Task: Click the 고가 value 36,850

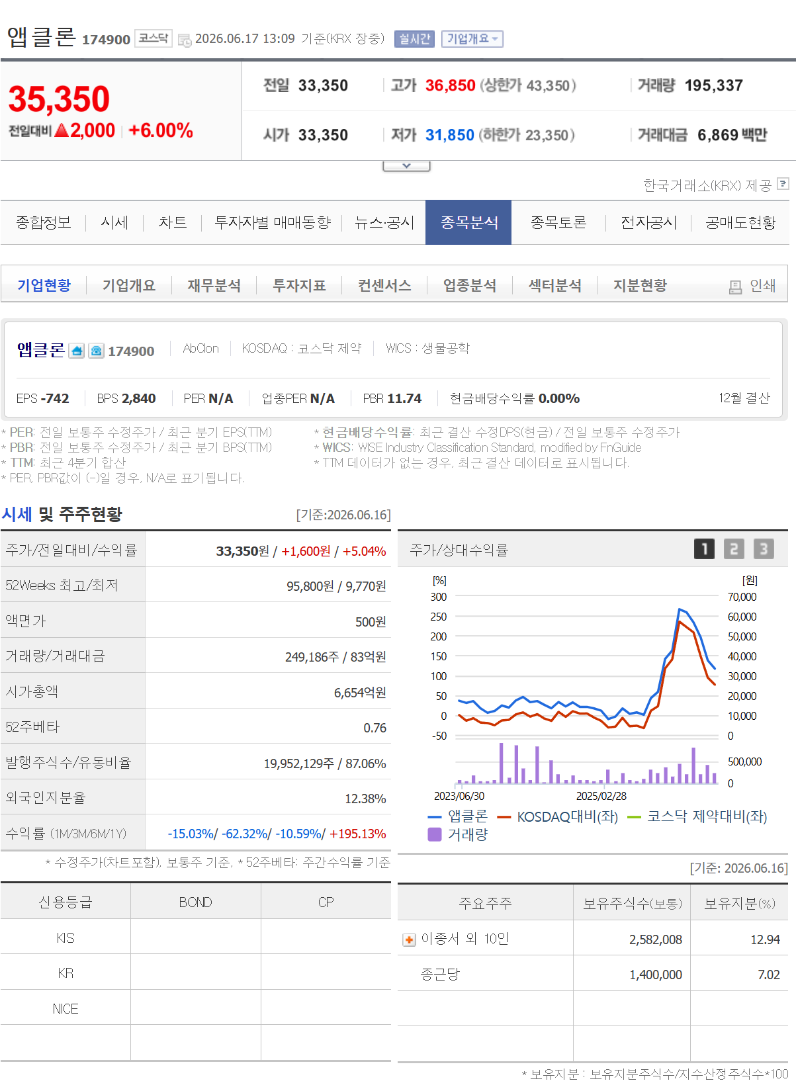Action: click(450, 85)
